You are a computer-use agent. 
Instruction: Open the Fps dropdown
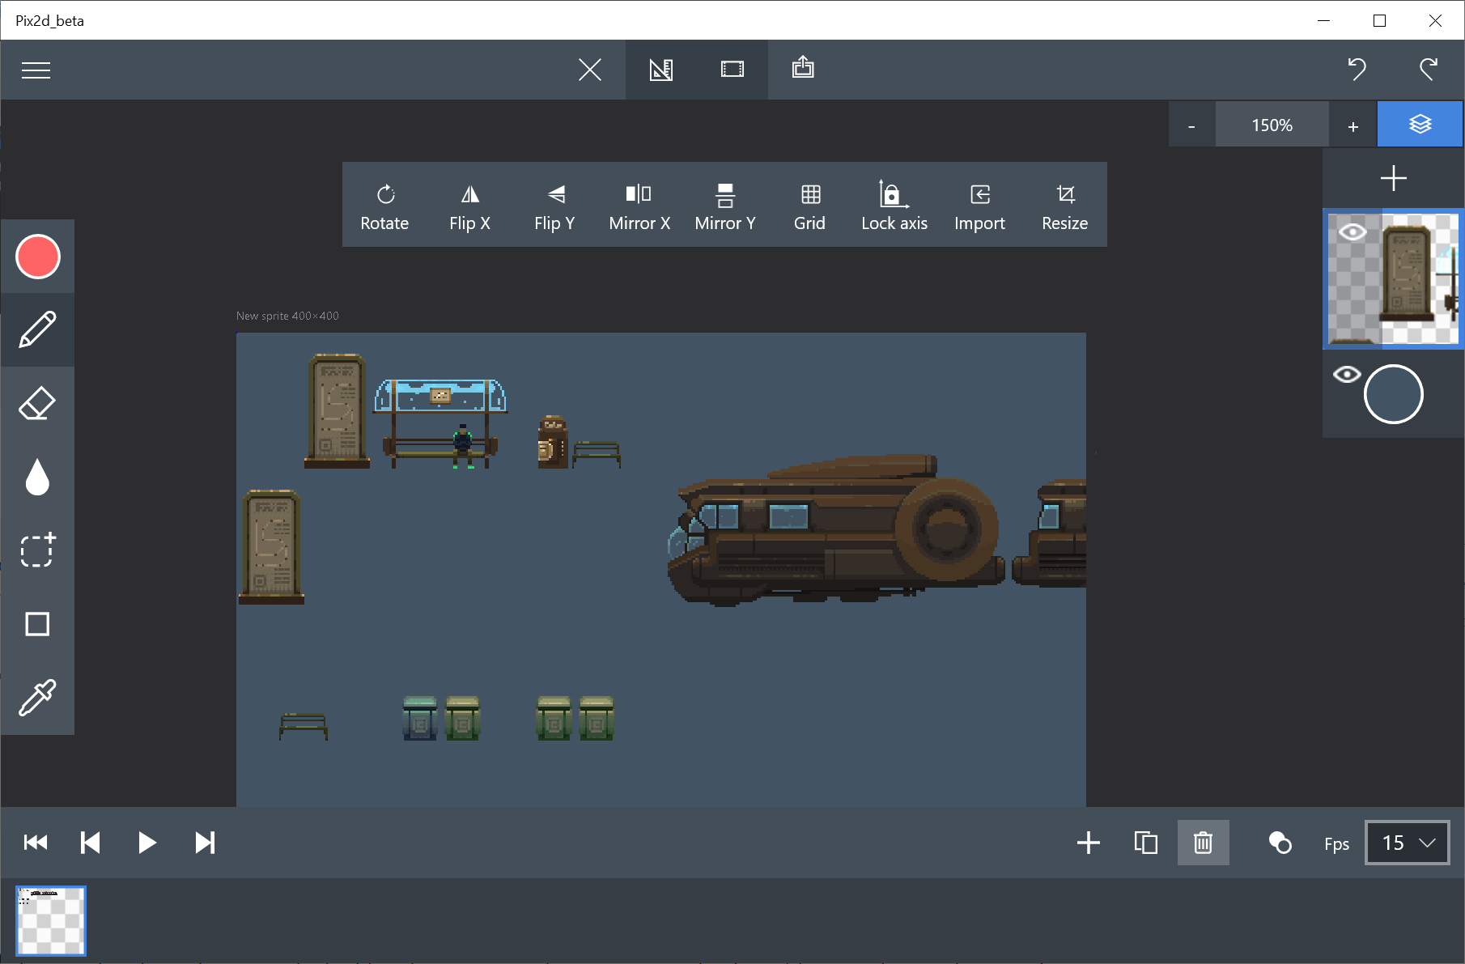pyautogui.click(x=1407, y=843)
